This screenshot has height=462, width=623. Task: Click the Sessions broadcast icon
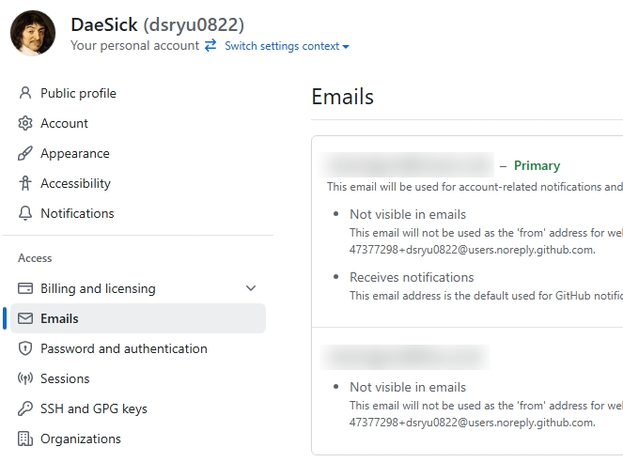tap(25, 378)
